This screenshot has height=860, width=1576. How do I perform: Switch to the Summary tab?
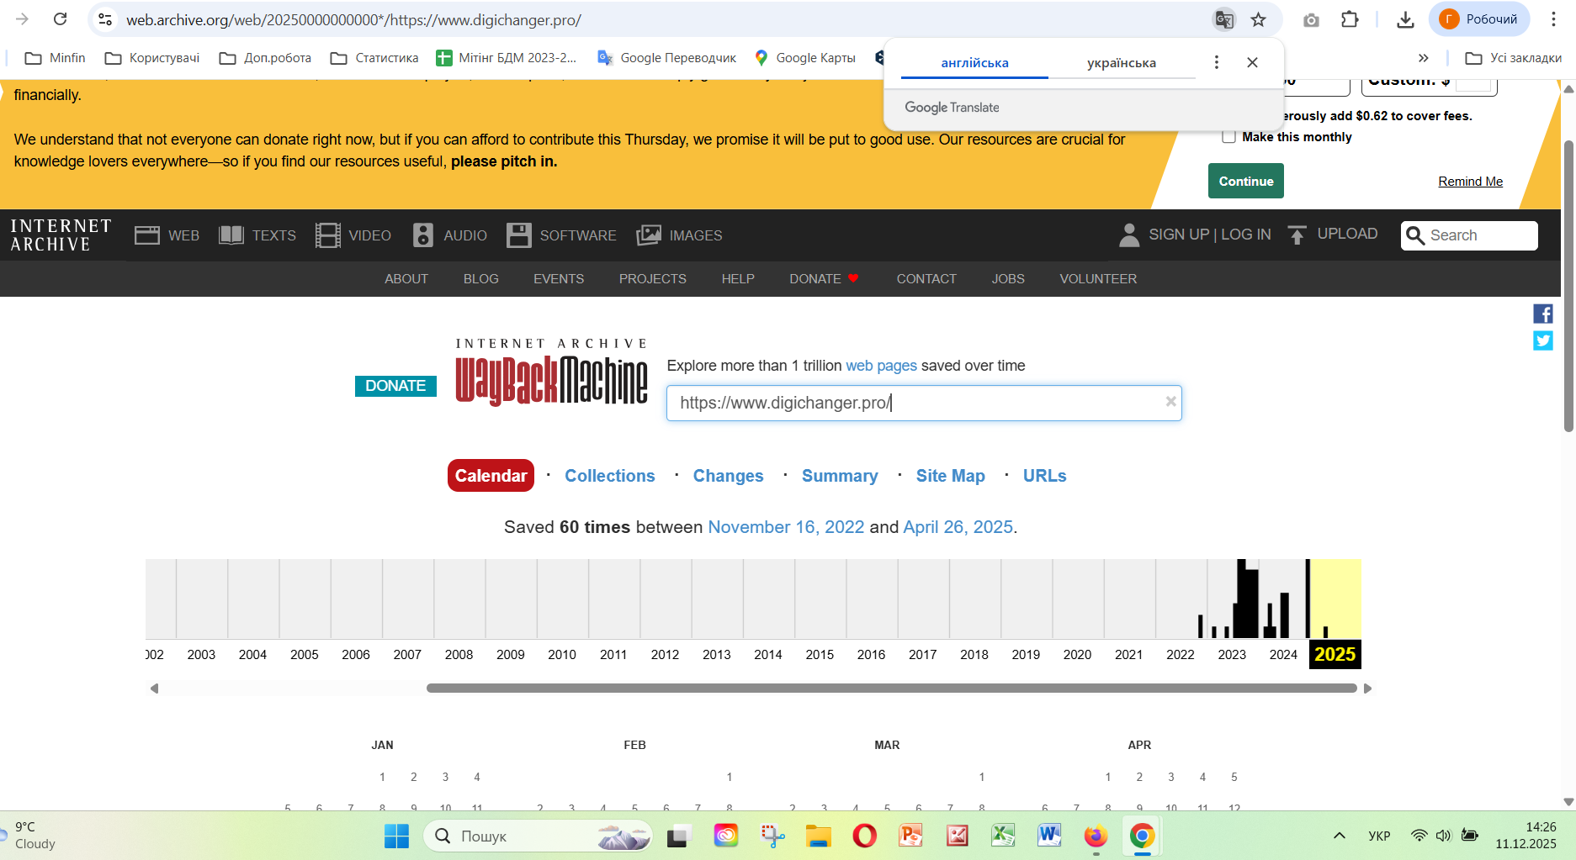[840, 476]
